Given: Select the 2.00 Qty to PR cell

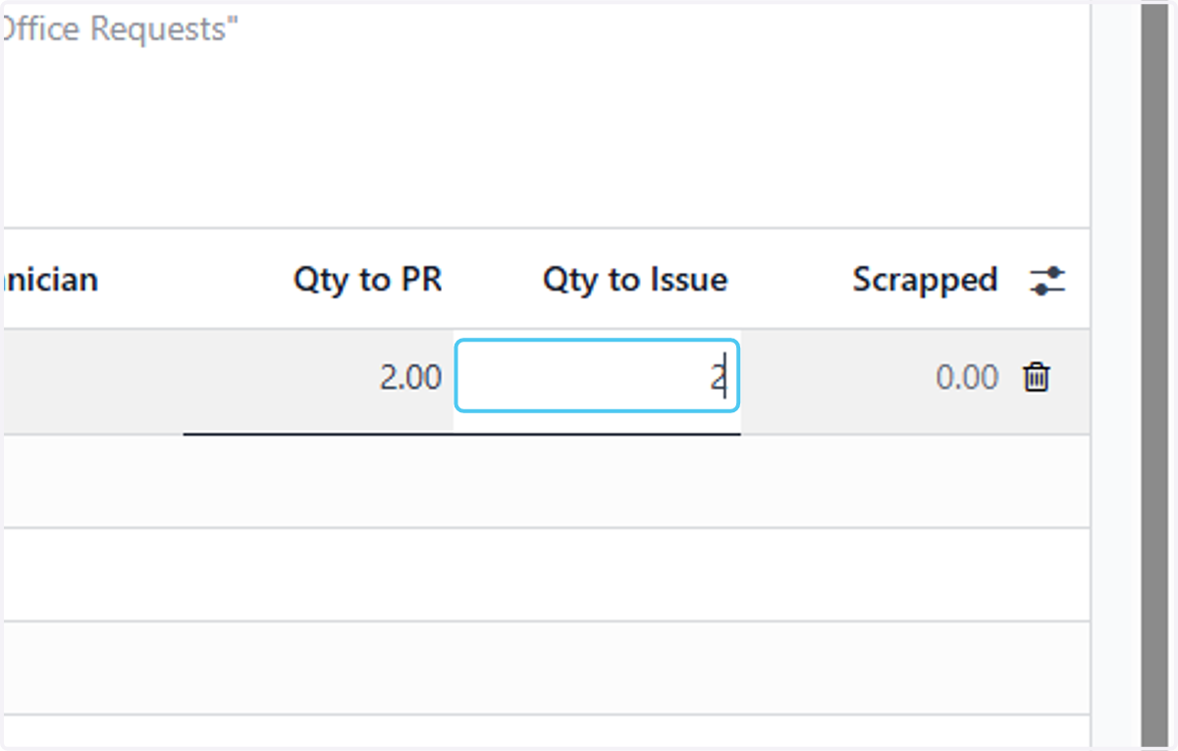Looking at the screenshot, I should (410, 377).
